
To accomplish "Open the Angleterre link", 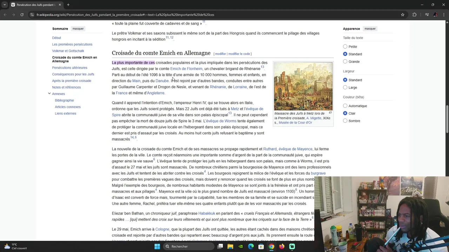I will click(x=156, y=93).
